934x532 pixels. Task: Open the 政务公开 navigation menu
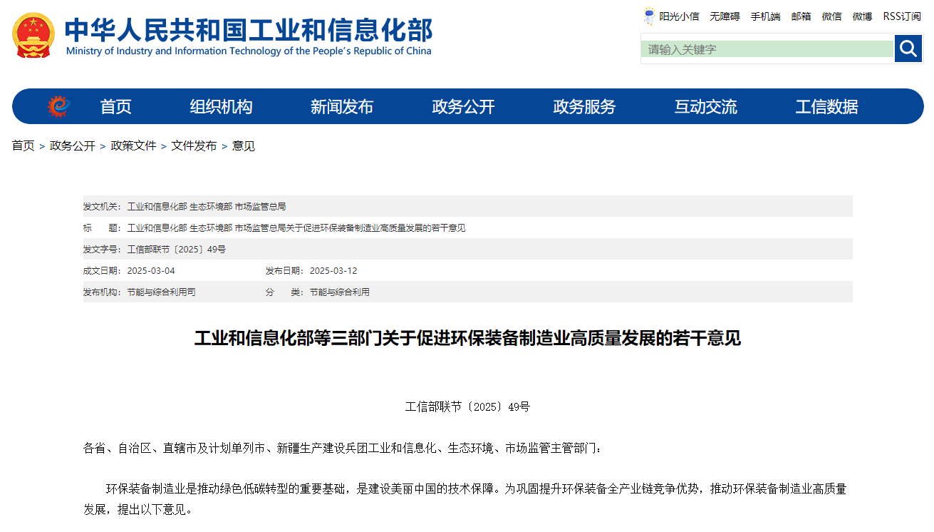click(463, 107)
